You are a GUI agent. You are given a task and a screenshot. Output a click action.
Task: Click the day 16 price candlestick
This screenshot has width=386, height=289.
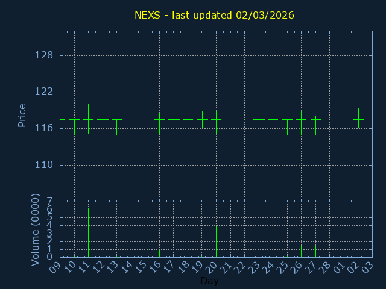point(159,120)
